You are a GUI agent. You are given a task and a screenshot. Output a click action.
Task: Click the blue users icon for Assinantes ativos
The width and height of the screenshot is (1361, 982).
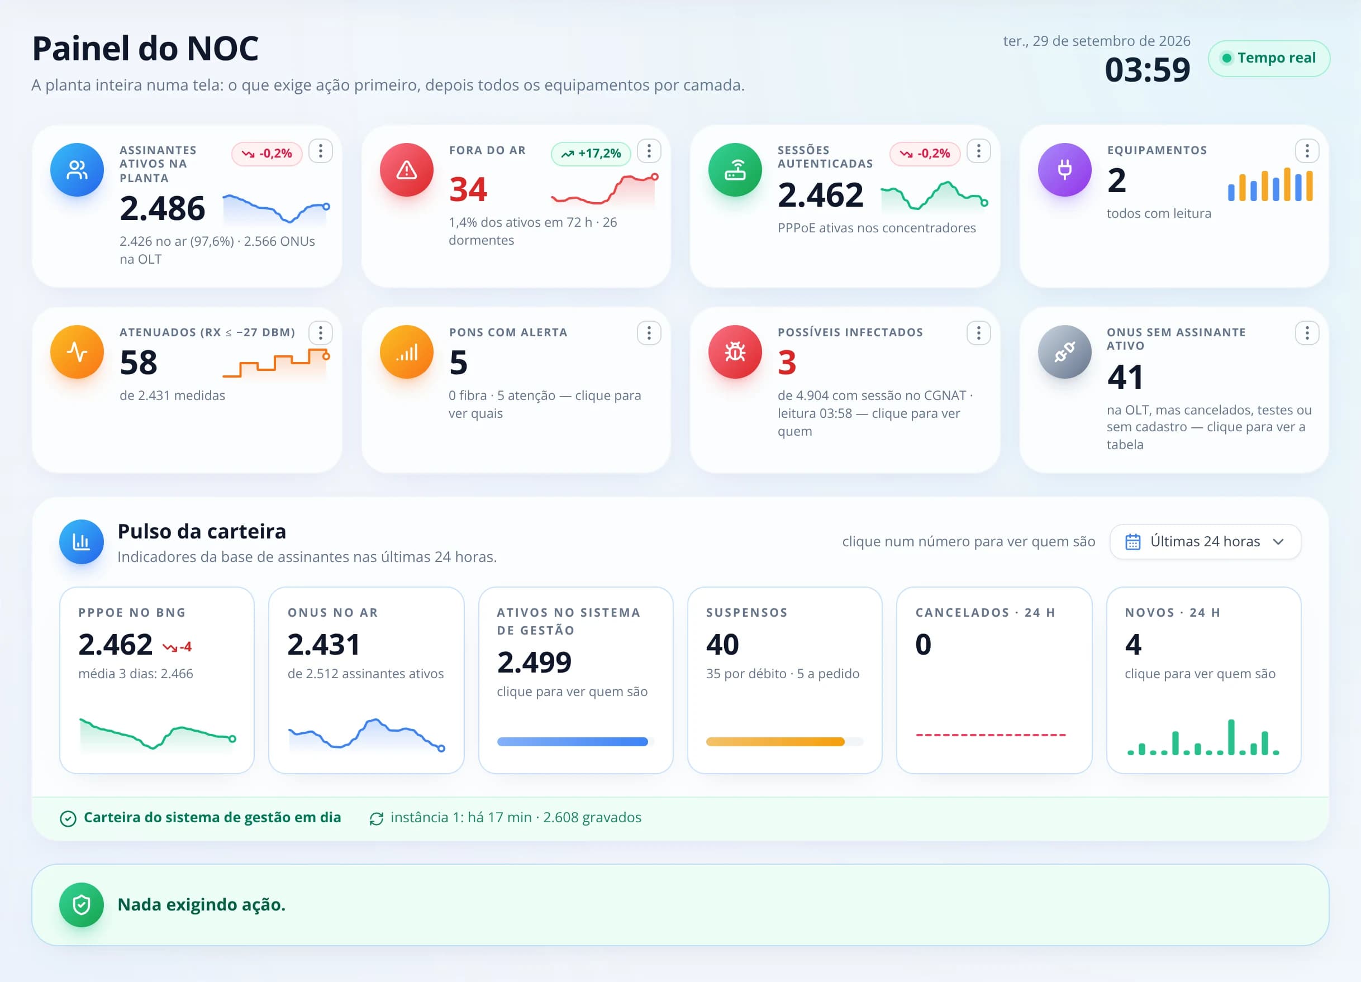[x=77, y=170]
